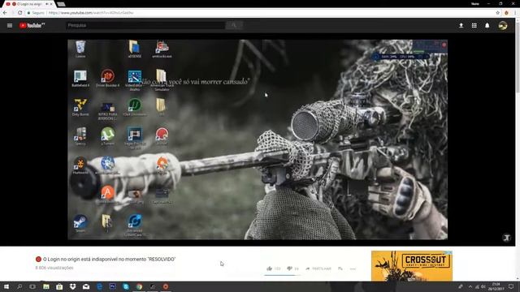
Task: Open the YouTube upload video icon
Action: click(x=461, y=25)
